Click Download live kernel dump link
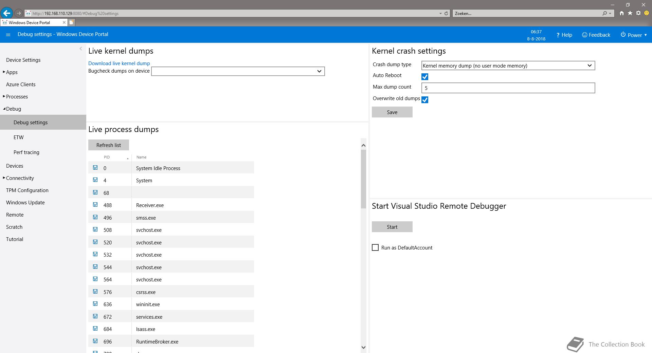The image size is (652, 353). (119, 63)
